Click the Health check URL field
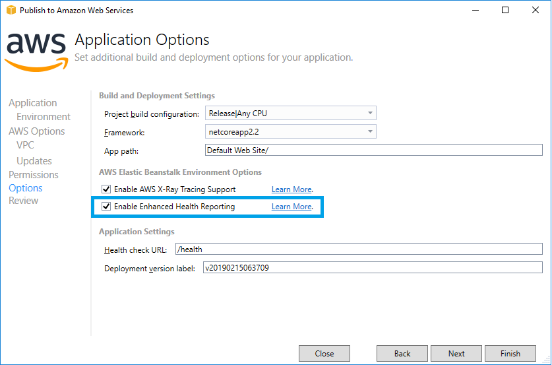This screenshot has width=552, height=365. 359,249
